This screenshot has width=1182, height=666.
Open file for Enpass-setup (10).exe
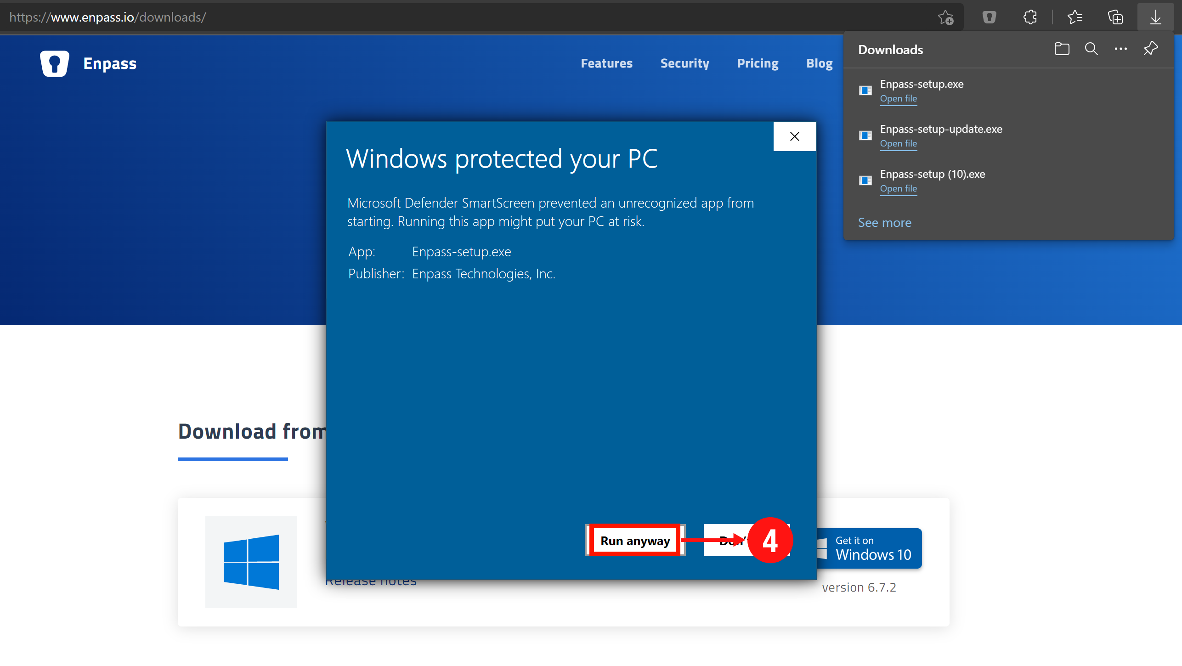point(898,189)
